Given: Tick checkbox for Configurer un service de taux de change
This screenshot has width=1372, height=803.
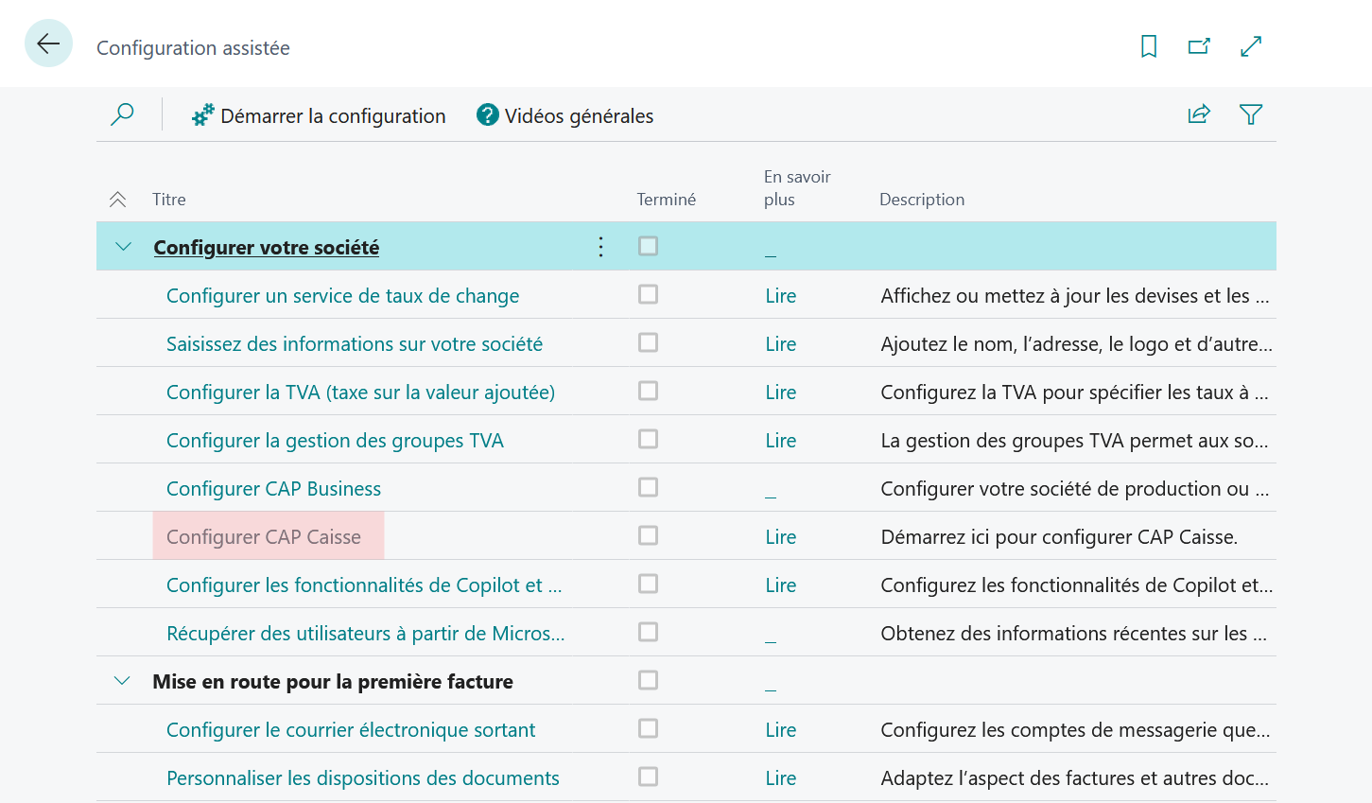Looking at the screenshot, I should pos(648,294).
